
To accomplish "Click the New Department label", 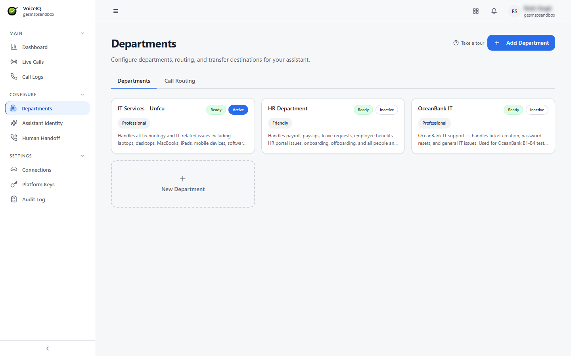I will pyautogui.click(x=183, y=189).
